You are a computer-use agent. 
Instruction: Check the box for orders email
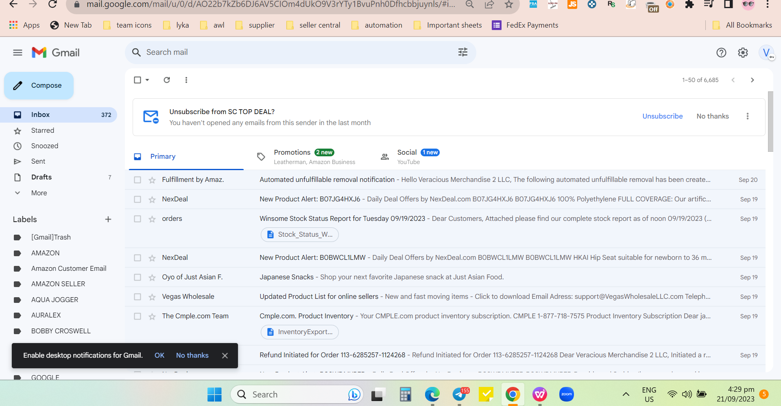pyautogui.click(x=137, y=219)
